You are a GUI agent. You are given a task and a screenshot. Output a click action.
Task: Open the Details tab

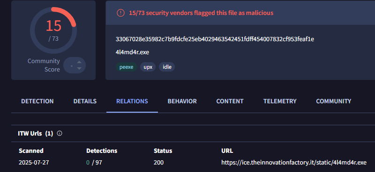[85, 101]
